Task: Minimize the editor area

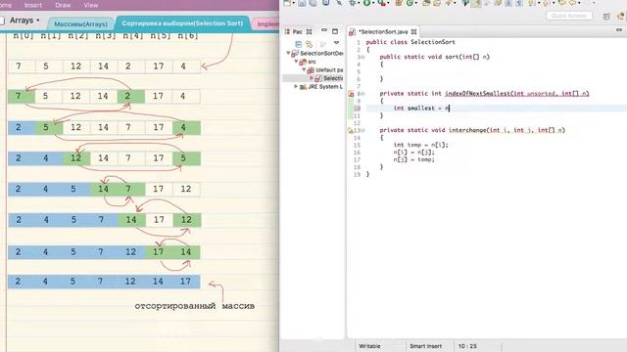Action: 619,29
